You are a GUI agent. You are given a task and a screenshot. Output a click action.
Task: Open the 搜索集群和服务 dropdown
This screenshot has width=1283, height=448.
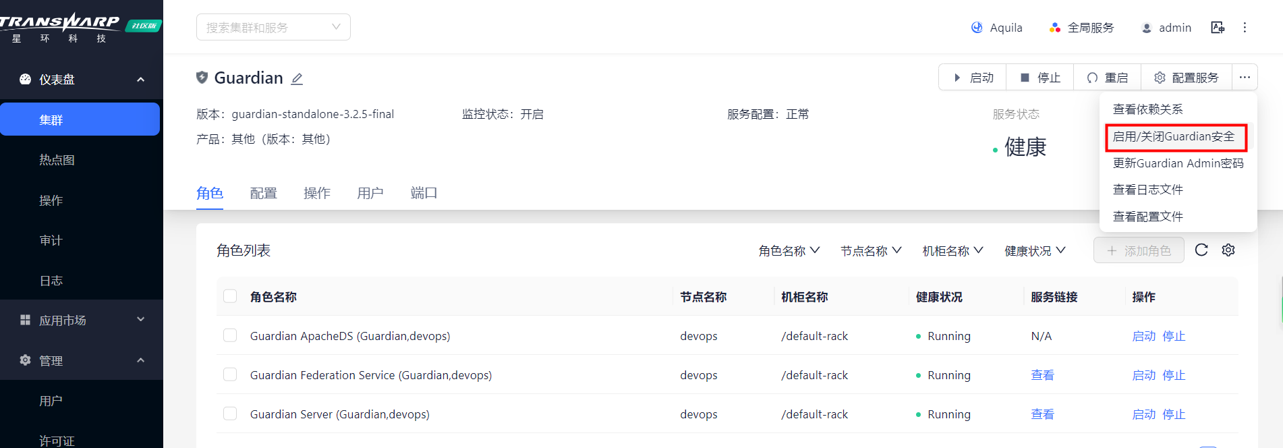point(273,27)
